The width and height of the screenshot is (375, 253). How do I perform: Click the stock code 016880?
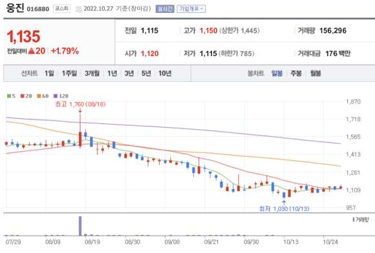pos(37,9)
